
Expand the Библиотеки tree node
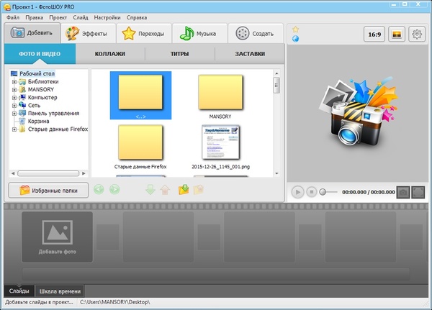coord(14,81)
